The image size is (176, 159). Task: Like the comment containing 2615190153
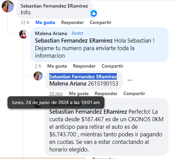[79, 93]
